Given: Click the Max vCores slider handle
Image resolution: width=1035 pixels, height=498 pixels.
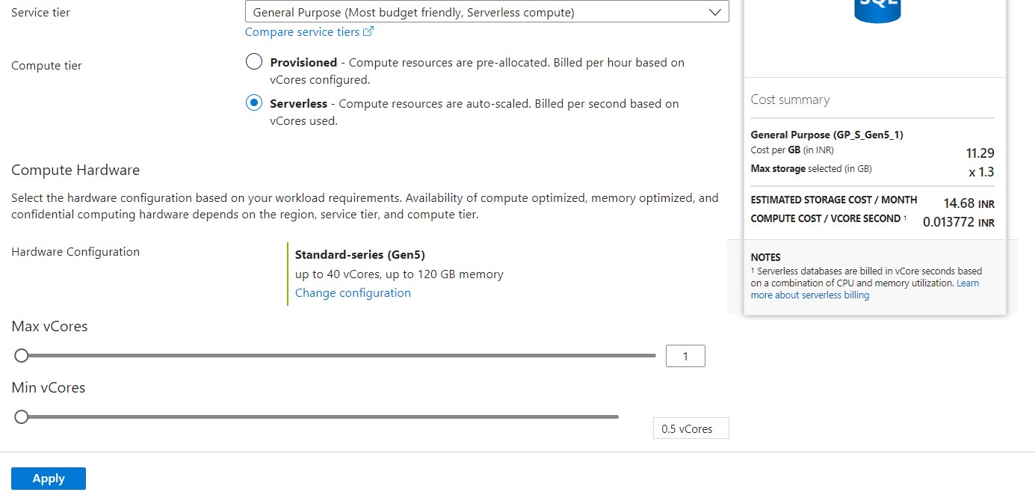Looking at the screenshot, I should [x=21, y=355].
